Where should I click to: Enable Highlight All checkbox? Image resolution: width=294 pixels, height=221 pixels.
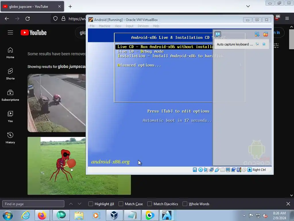click(90, 204)
